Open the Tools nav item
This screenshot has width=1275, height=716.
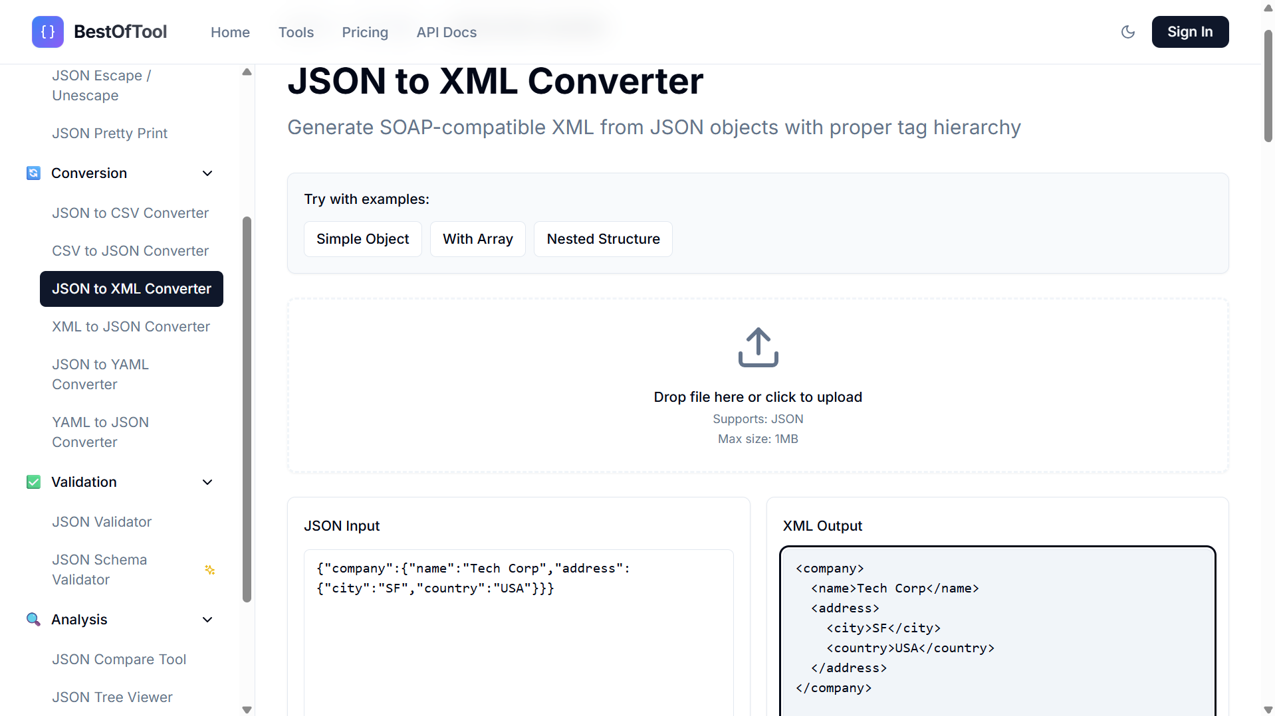(296, 32)
